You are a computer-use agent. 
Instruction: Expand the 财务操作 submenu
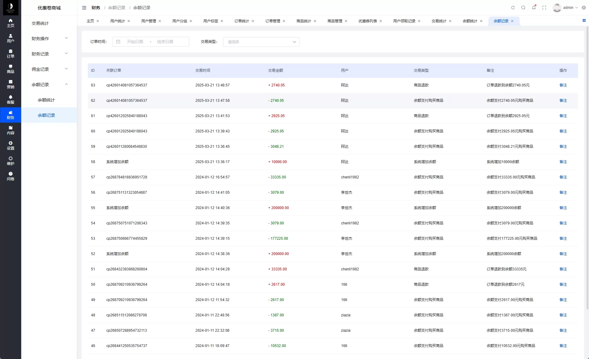49,39
